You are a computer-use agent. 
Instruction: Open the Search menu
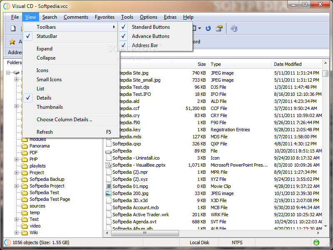(50, 17)
